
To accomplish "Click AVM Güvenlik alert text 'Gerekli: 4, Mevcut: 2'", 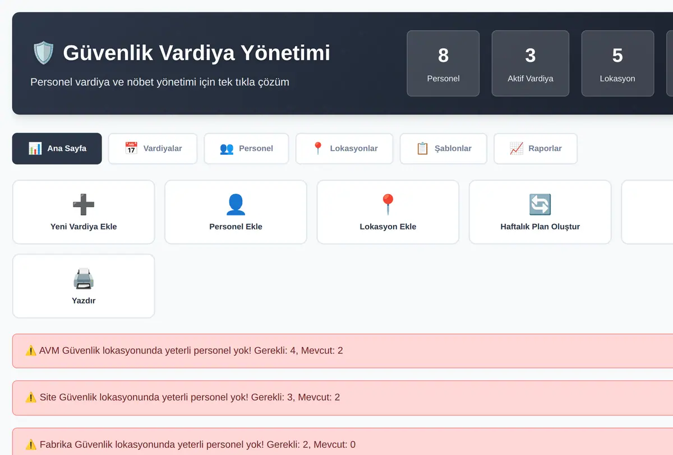I will pyautogui.click(x=298, y=351).
